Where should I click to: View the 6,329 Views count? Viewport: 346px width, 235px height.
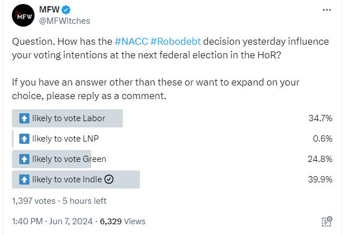[x=123, y=221]
